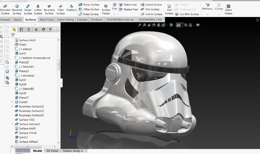
Task: Switch to the Mold Tools tab
Action: pos(47,19)
